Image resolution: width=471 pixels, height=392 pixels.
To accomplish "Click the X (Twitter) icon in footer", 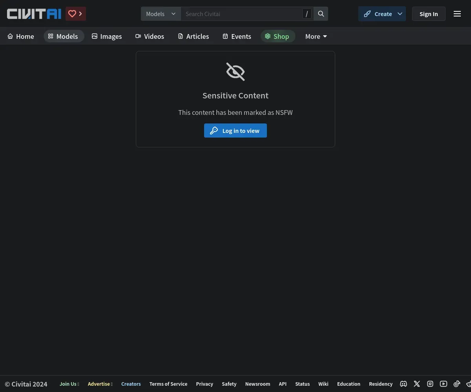I will click(x=417, y=384).
